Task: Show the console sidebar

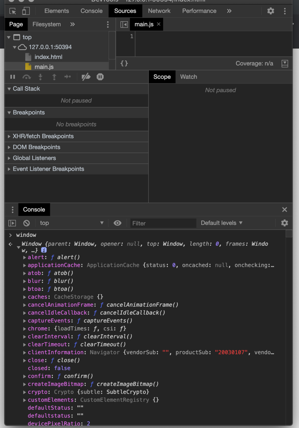Action: (x=12, y=223)
